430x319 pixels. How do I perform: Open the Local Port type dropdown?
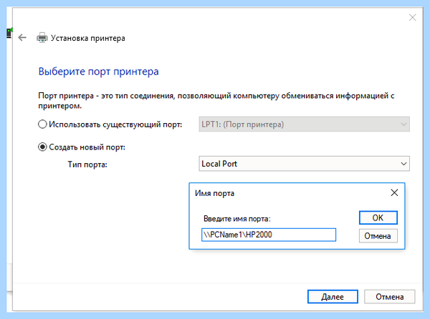coord(304,164)
